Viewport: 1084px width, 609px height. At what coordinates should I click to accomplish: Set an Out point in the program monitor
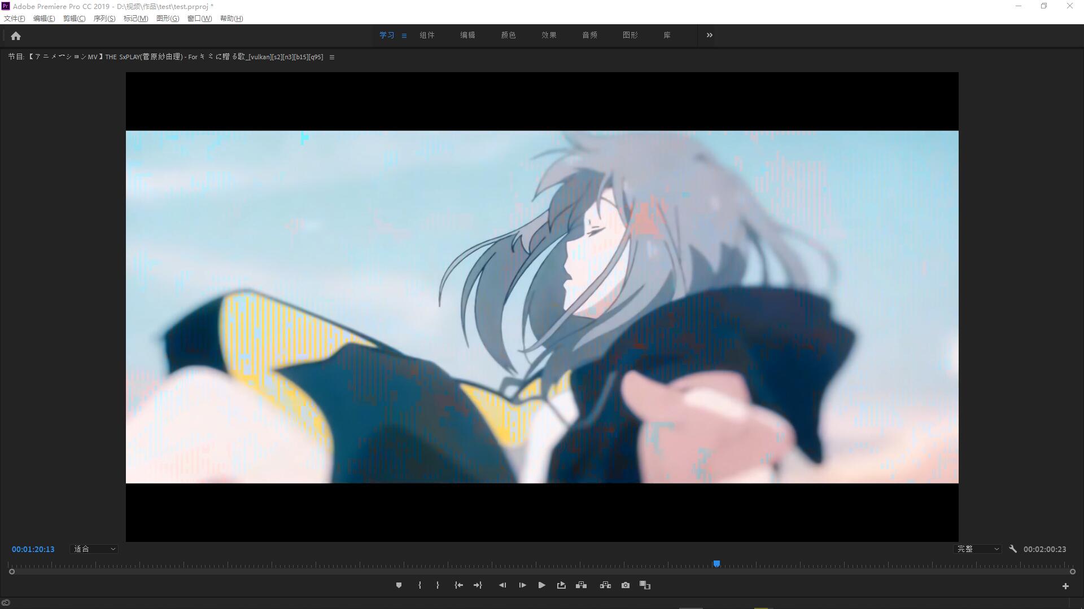[x=438, y=585]
